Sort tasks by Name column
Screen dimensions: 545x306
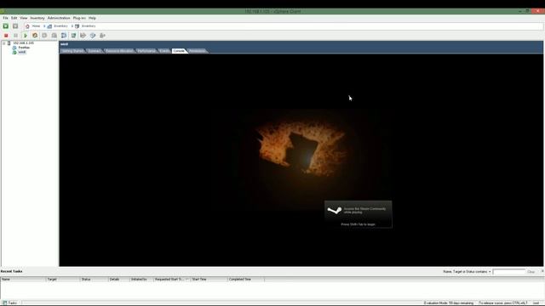(23, 280)
